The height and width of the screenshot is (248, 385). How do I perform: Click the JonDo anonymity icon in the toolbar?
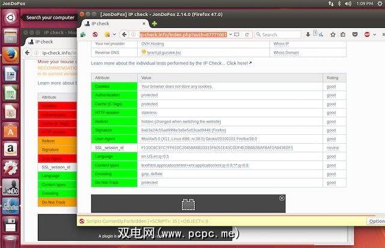[x=83, y=35]
